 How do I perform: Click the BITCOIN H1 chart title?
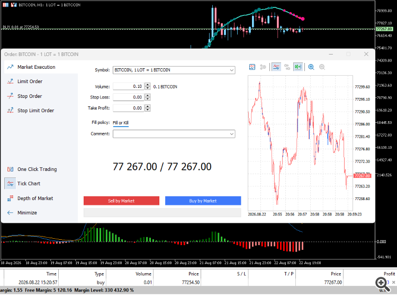49,5
